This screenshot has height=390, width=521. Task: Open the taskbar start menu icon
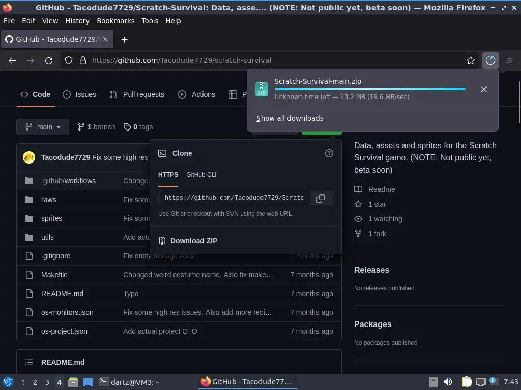8,382
